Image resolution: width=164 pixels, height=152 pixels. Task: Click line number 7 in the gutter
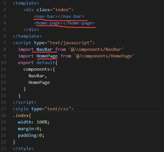pos(5,43)
